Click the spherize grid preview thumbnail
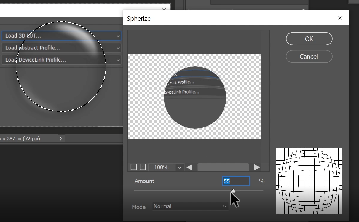This screenshot has width=359, height=222. (x=309, y=181)
